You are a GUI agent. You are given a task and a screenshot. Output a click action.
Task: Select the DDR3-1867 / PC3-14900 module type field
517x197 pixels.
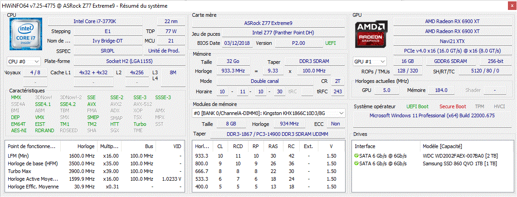(x=278, y=134)
